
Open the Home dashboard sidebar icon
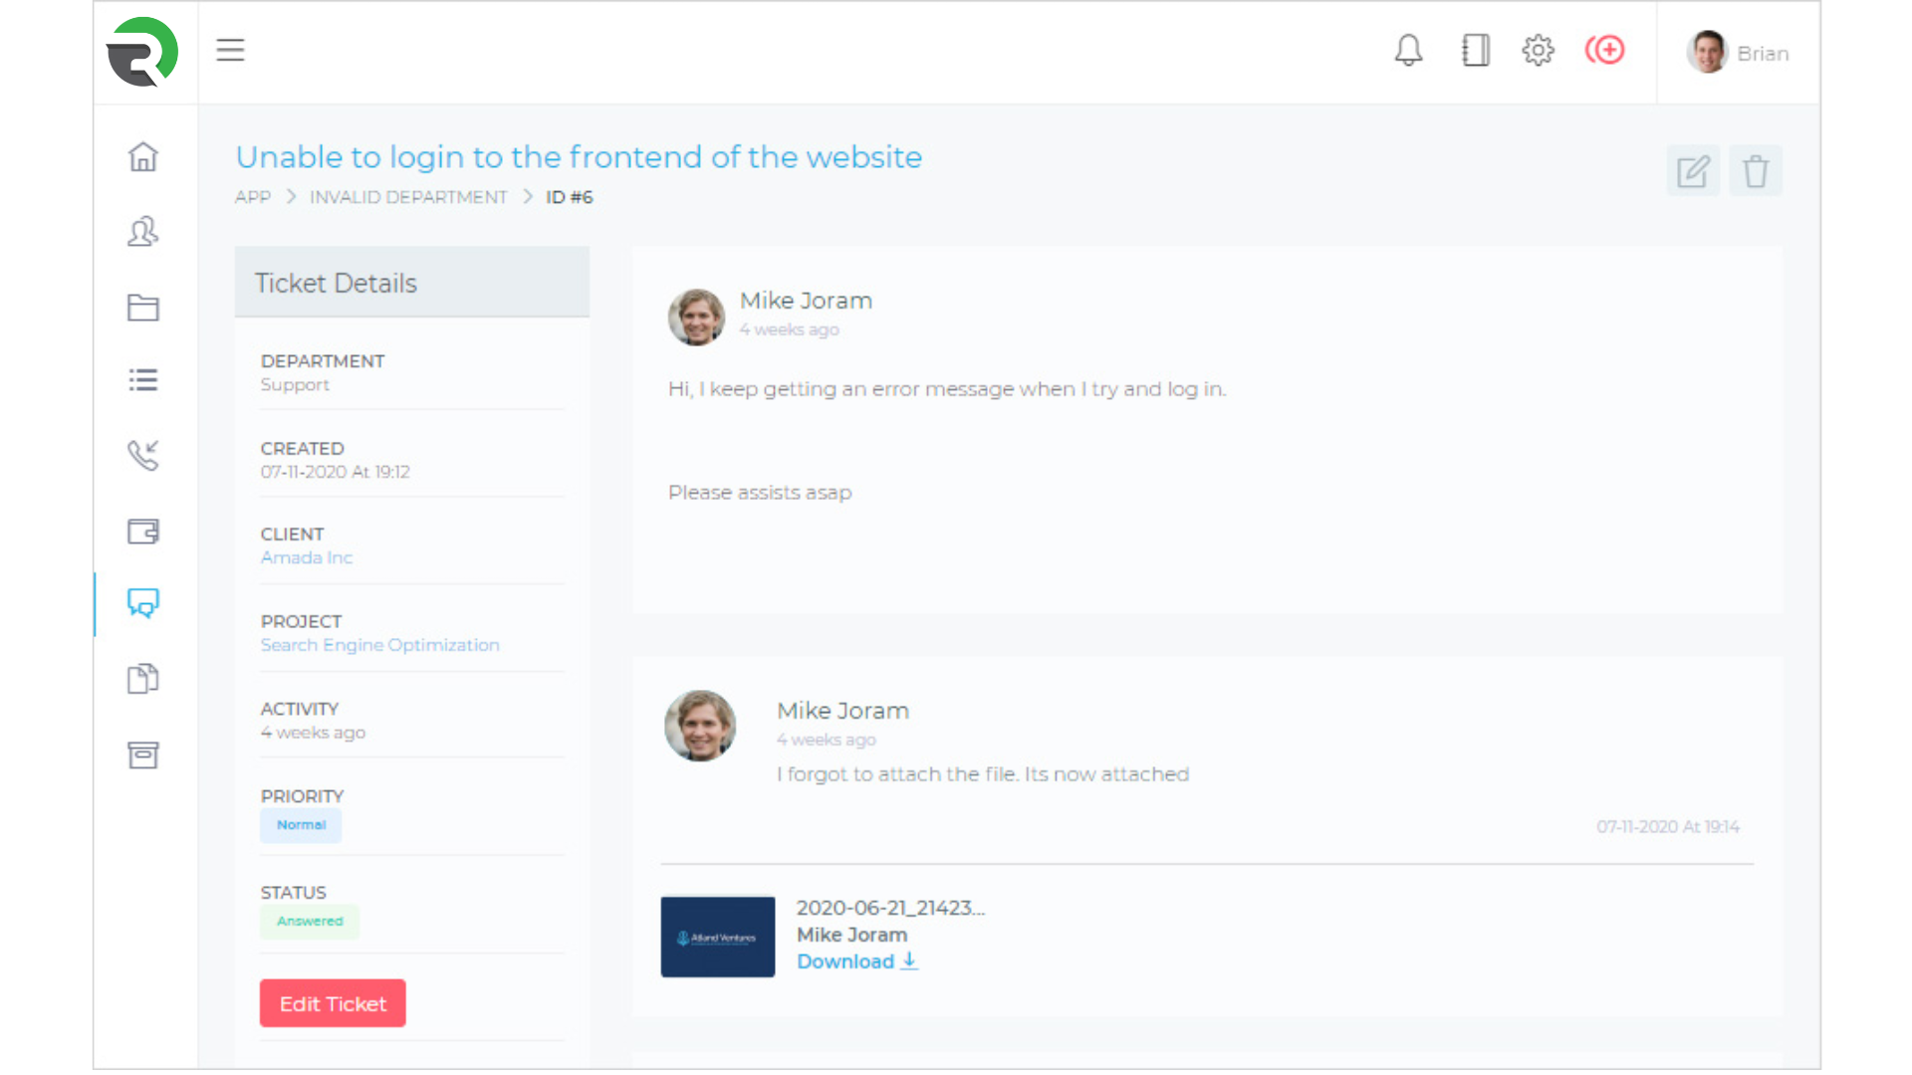[x=143, y=157]
